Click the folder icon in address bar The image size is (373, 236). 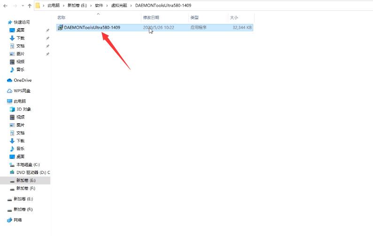click(38, 6)
